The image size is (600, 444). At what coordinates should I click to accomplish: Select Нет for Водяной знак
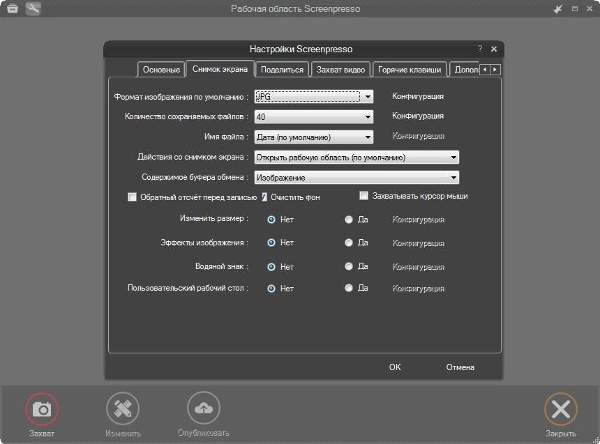pos(271,267)
